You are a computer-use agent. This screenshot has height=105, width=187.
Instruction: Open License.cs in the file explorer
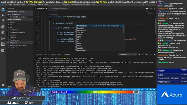(13, 35)
